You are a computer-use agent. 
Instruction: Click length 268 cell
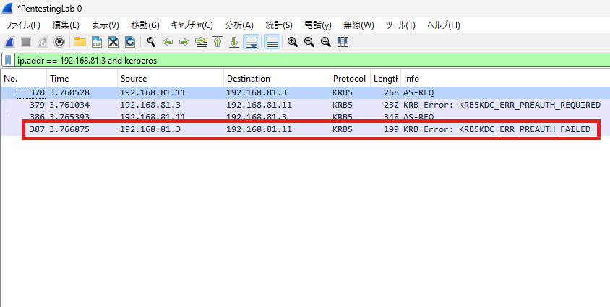pos(391,92)
